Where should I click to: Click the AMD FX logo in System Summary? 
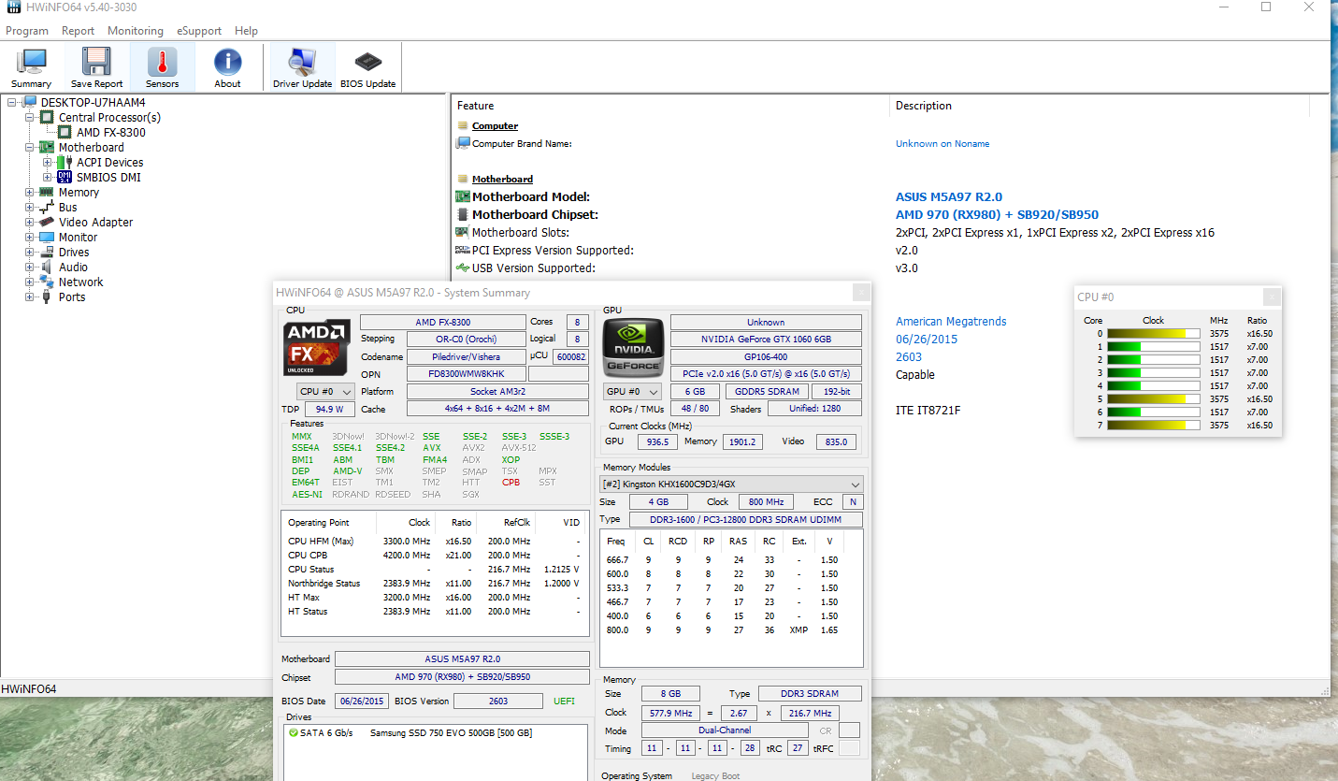pos(317,348)
